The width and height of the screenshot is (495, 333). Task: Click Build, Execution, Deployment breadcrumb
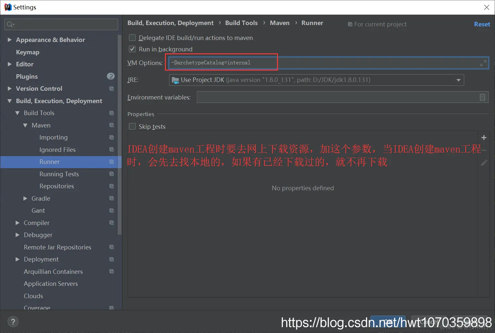pos(170,23)
